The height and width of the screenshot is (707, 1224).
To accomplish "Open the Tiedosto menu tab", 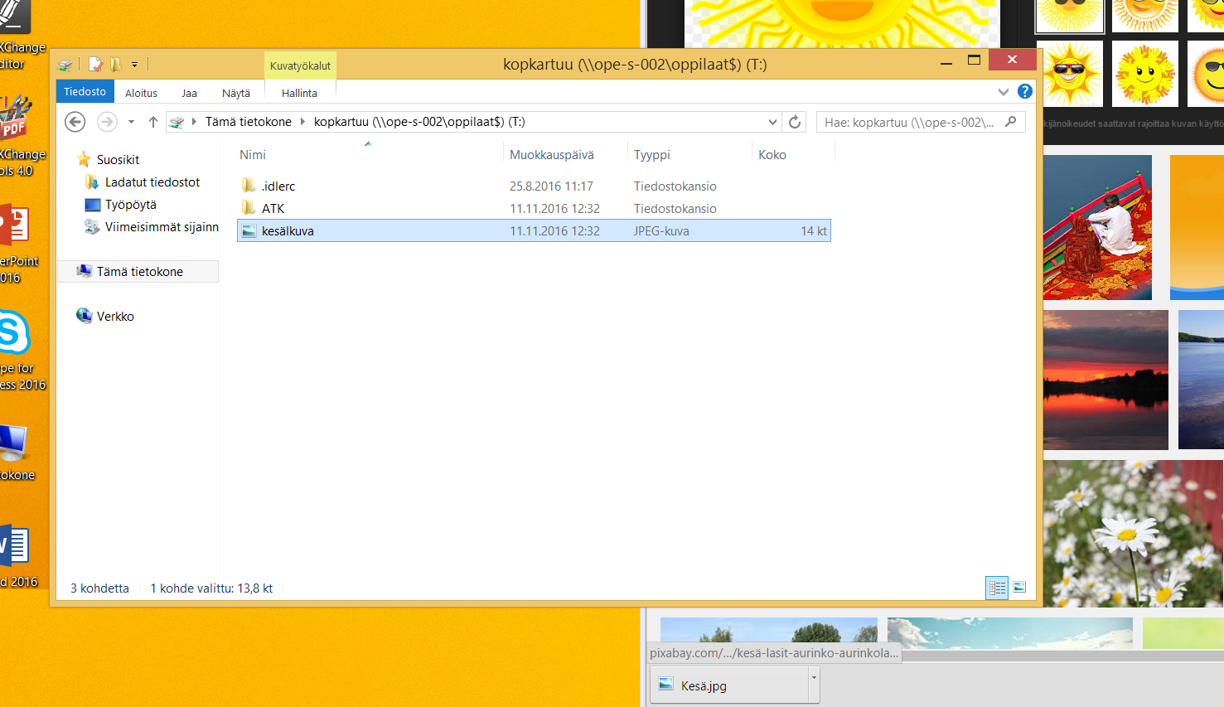I will [85, 92].
